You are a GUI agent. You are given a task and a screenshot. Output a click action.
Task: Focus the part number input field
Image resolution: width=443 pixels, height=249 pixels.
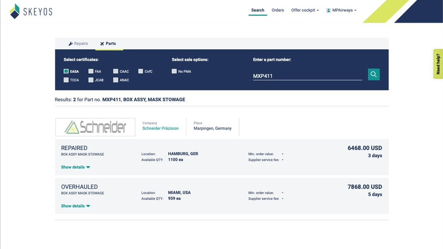[307, 76]
